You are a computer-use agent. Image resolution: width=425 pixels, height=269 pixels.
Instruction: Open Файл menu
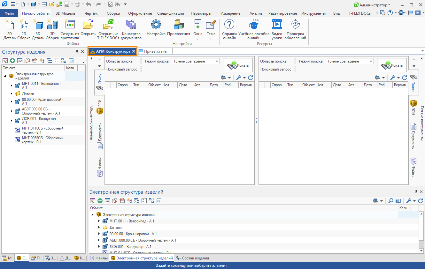(9, 13)
